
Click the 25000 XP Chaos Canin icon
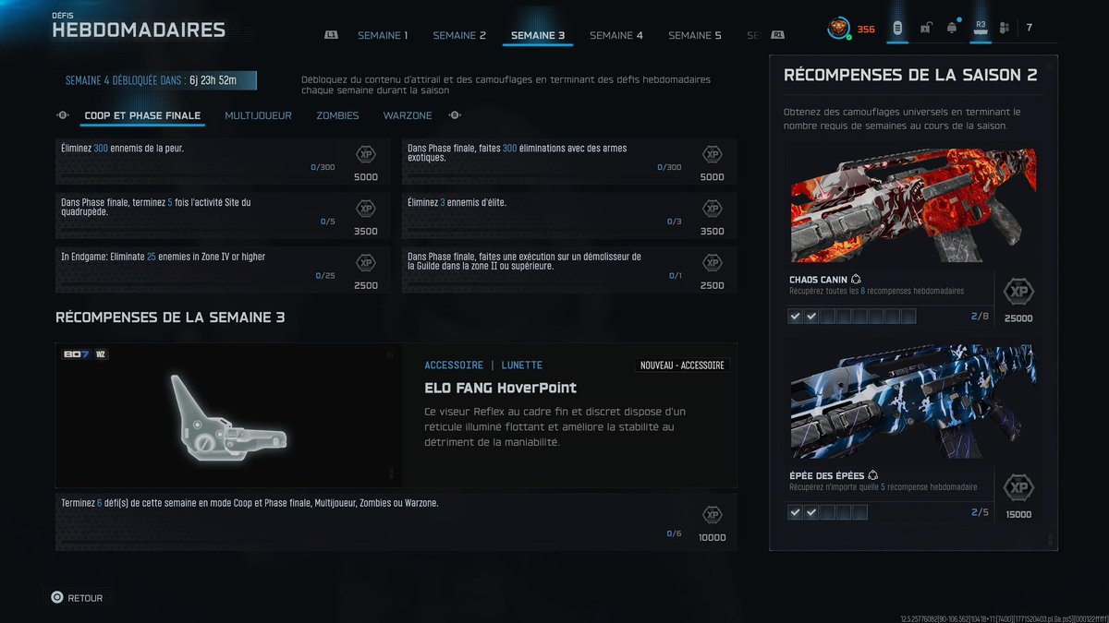(x=1018, y=293)
